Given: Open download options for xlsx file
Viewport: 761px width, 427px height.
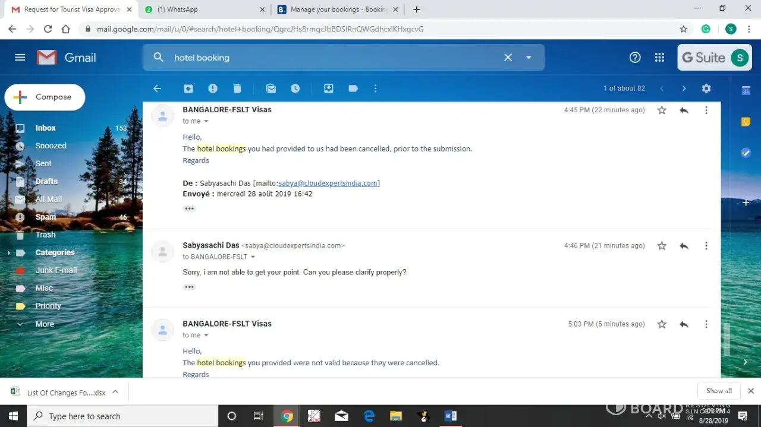Looking at the screenshot, I should click(x=115, y=391).
